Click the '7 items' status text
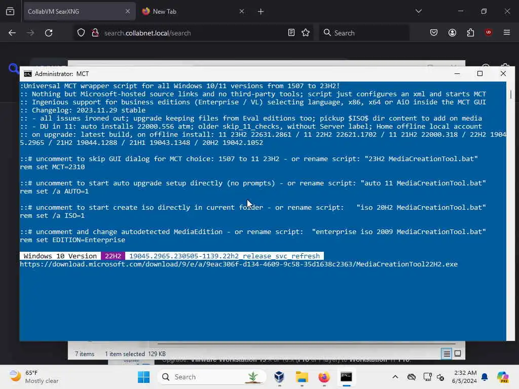The width and height of the screenshot is (519, 389). pyautogui.click(x=85, y=354)
